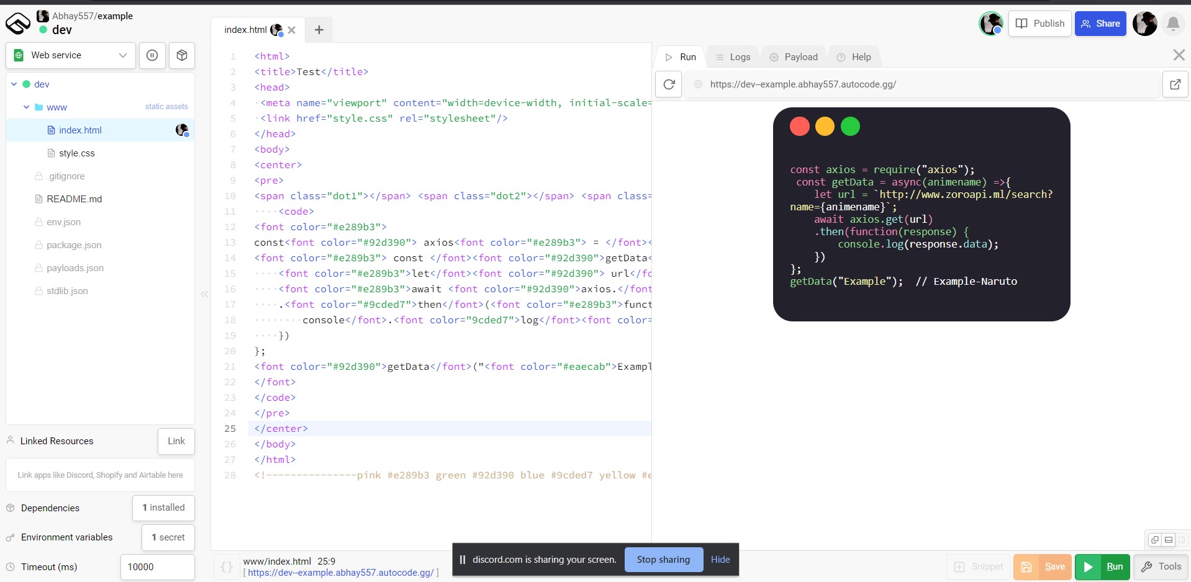This screenshot has height=582, width=1191.
Task: Collapse the sidebar with double chevron
Action: pos(204,294)
